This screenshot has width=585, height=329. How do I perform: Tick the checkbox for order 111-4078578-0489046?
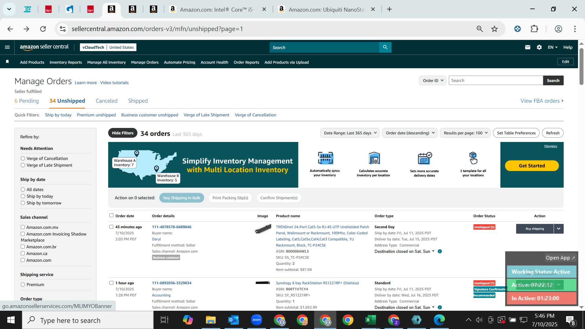pyautogui.click(x=111, y=227)
